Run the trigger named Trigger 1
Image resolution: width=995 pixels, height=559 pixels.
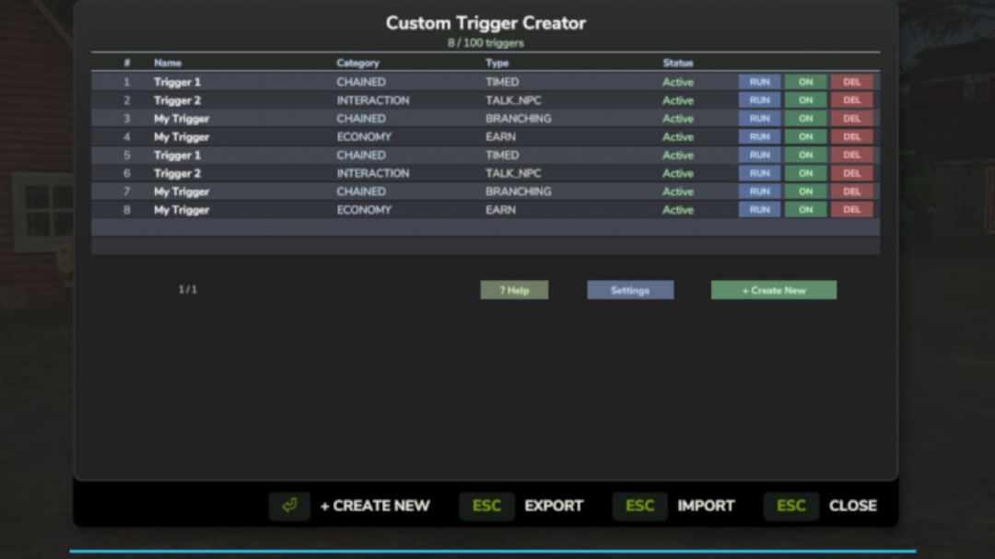point(759,82)
